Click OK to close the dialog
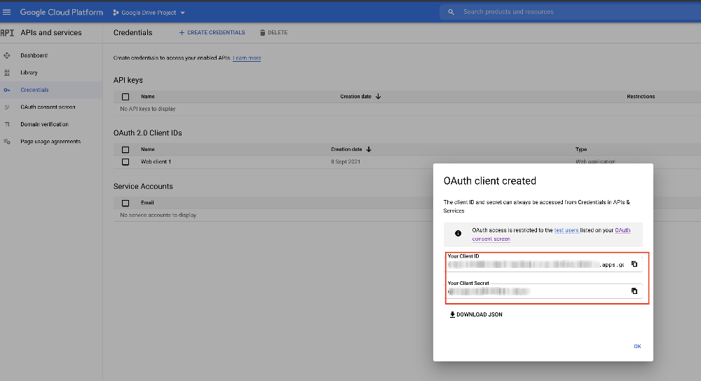701x381 pixels. pos(637,346)
